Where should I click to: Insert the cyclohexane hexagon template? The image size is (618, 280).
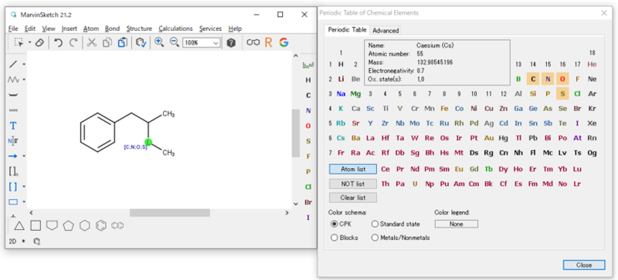85,226
